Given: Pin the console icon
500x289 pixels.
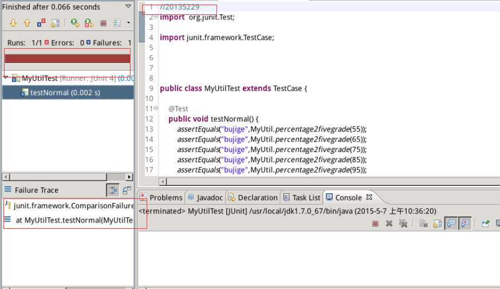Looking at the screenshot, I should pos(485,224).
